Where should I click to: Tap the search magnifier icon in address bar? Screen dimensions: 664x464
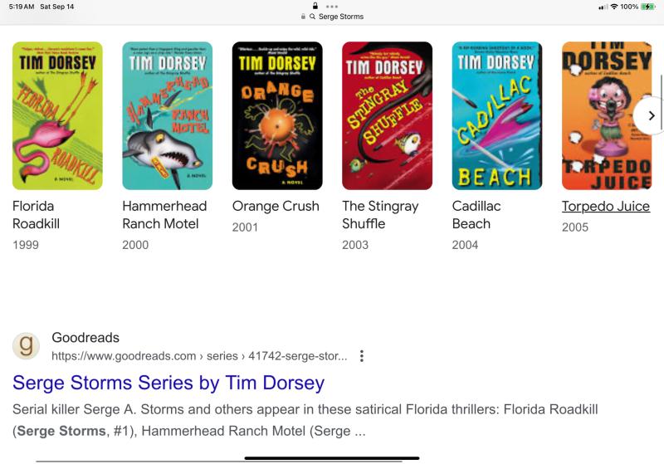(x=313, y=17)
